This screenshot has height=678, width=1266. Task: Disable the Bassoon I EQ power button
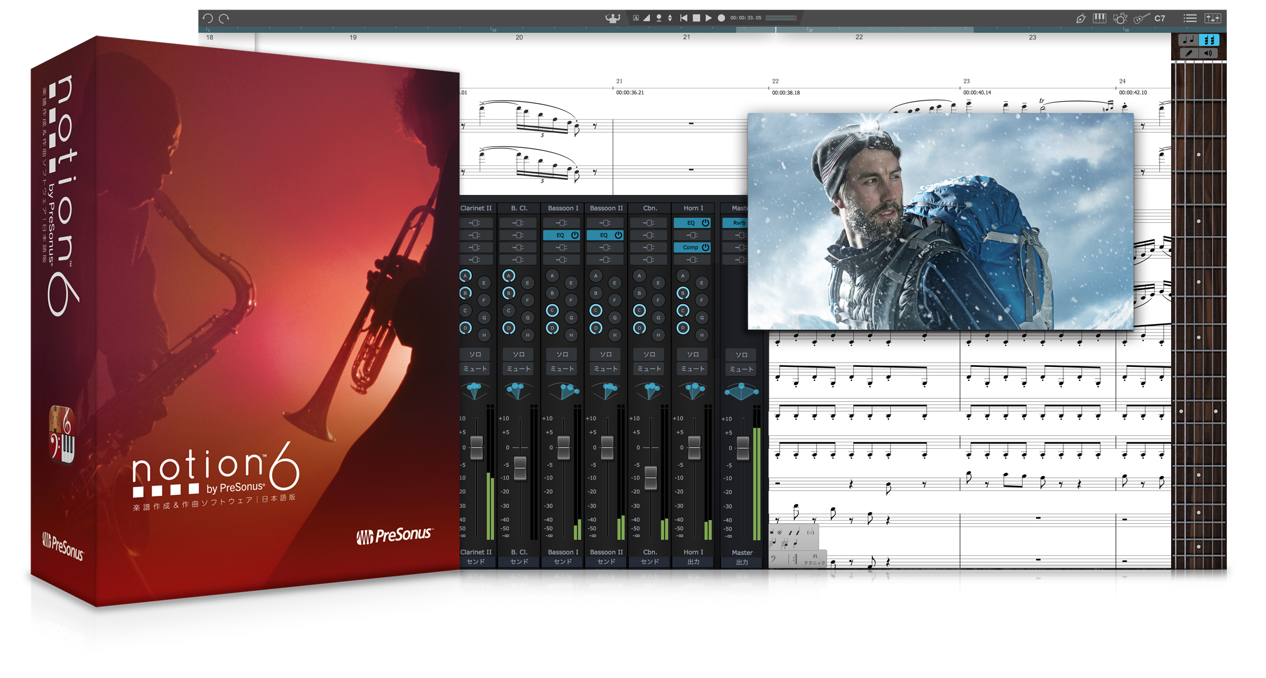575,235
